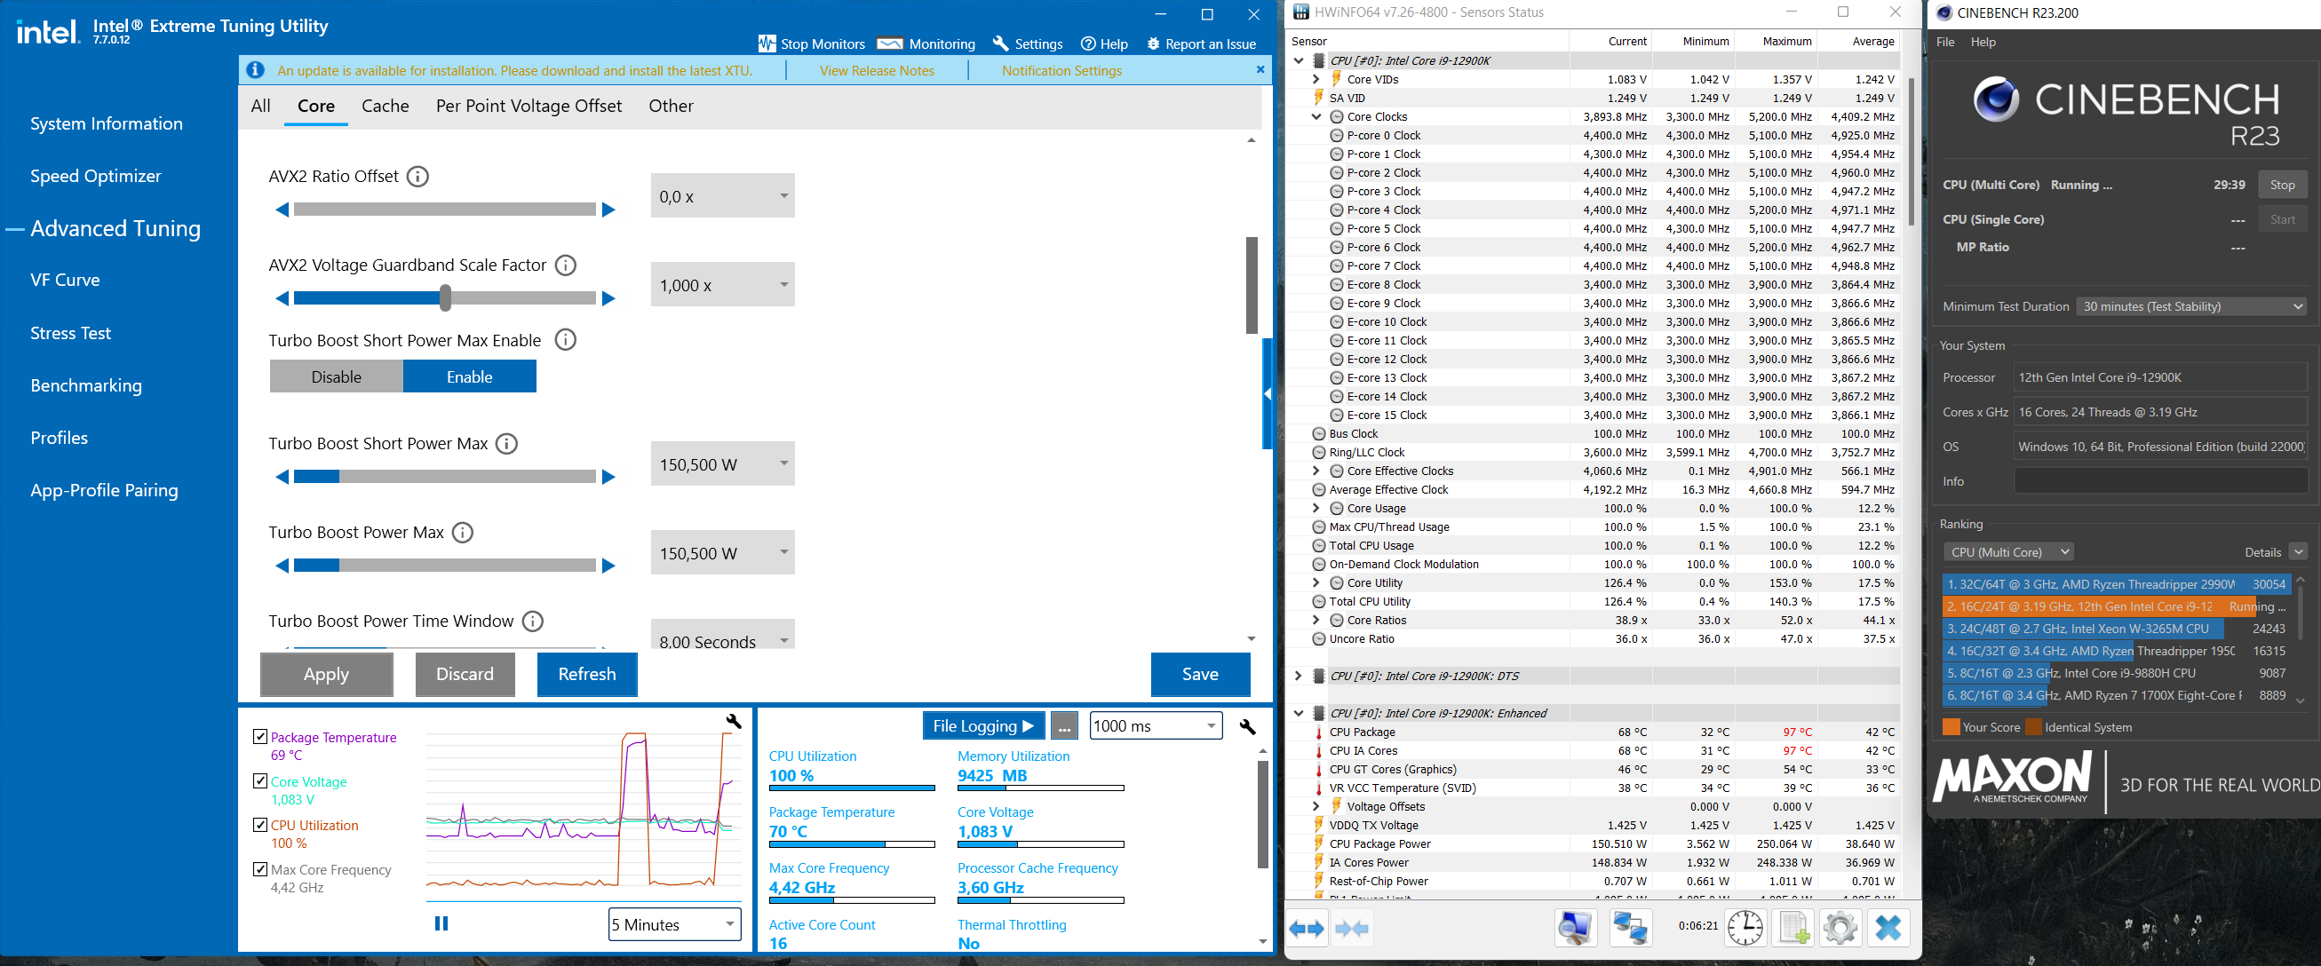2321x966 pixels.
Task: Uncheck the Core Voltage checkbox
Action: 260,780
